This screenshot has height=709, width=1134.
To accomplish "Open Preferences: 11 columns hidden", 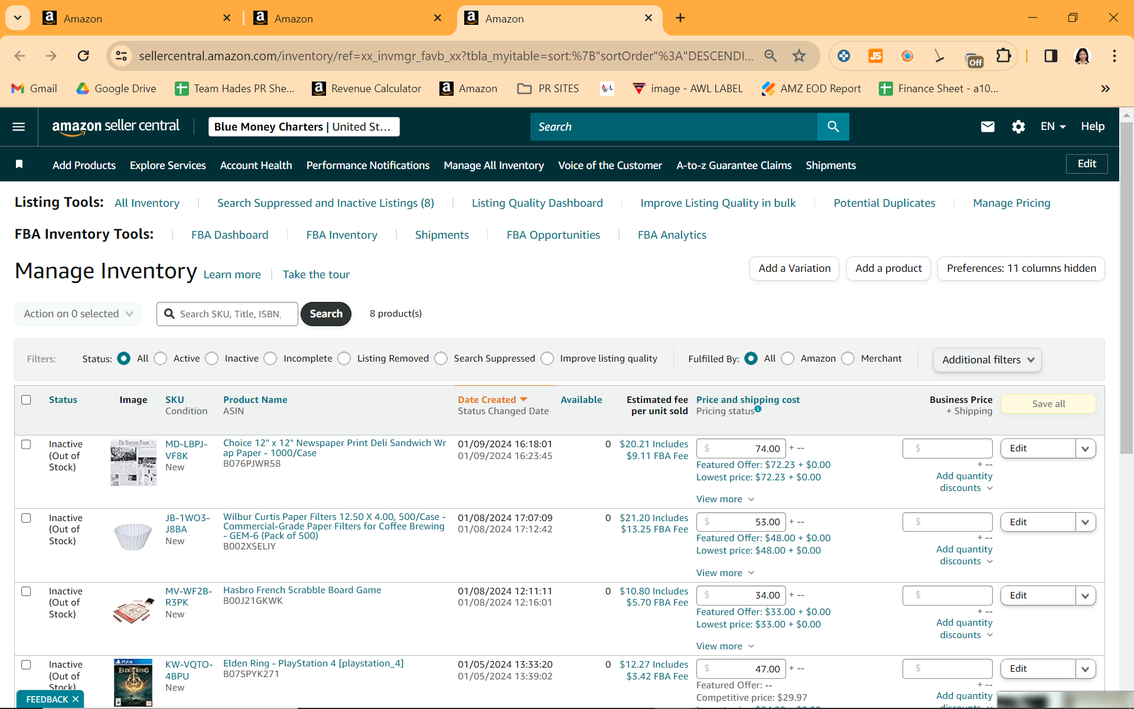I will (1021, 268).
